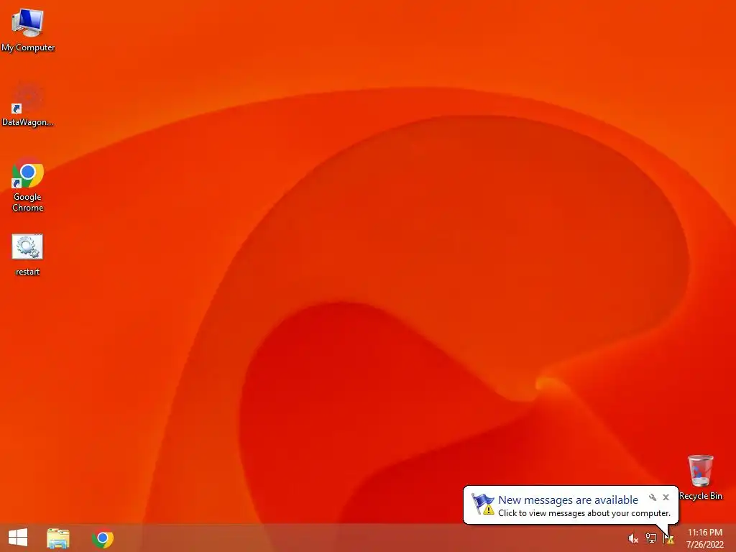Open File Explorer from the taskbar
Viewport: 736px width, 552px height.
(x=58, y=538)
